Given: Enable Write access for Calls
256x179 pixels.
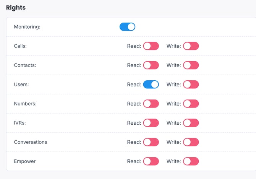Looking at the screenshot, I should (191, 46).
